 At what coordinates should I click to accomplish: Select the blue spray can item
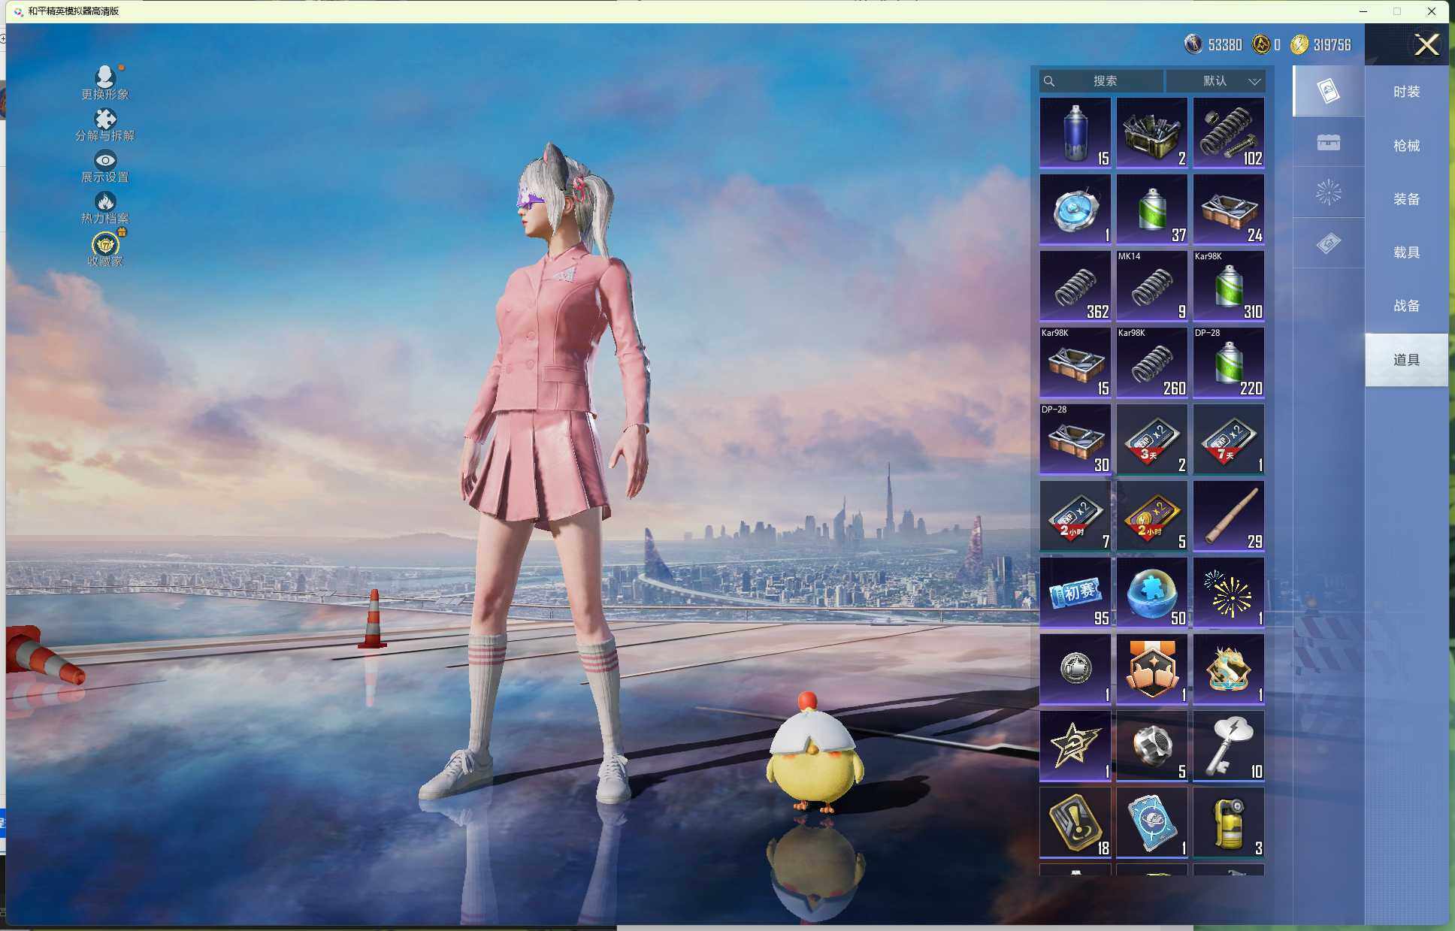coord(1075,132)
